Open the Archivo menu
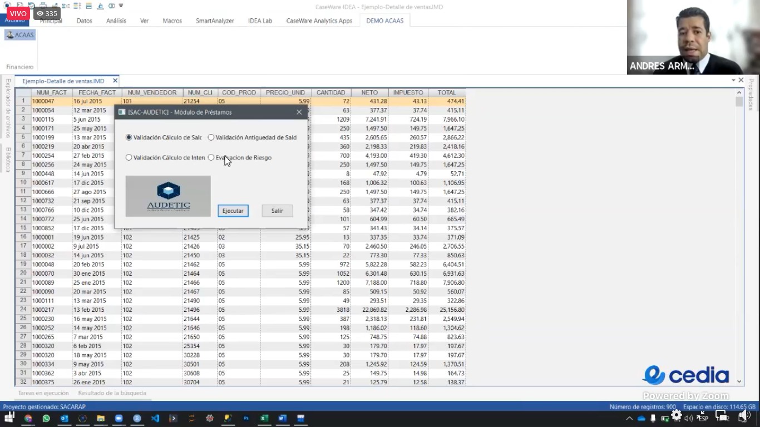This screenshot has width=760, height=427. (15, 21)
